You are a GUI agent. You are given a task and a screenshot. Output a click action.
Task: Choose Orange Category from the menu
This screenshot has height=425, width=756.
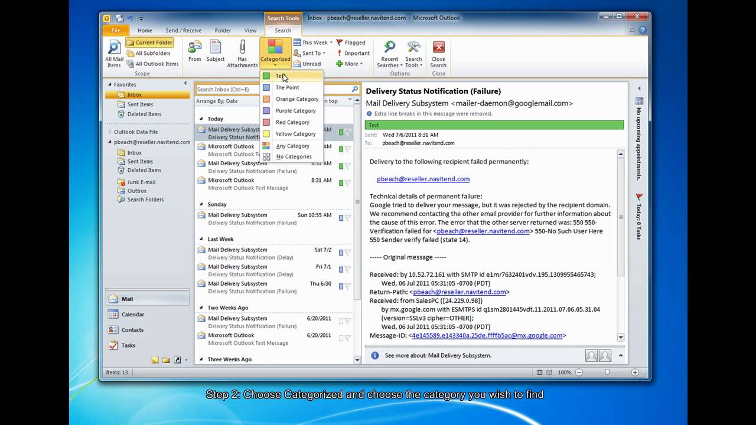(x=292, y=99)
